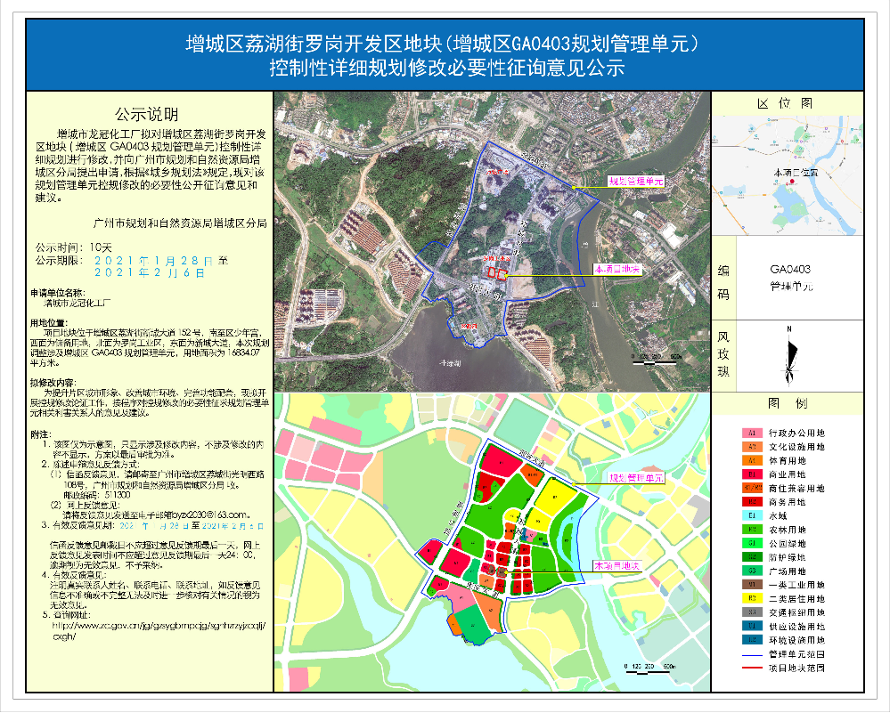This screenshot has width=890, height=713.
Task: Click the E1 水域 legend swatch icon
Action: tap(751, 514)
